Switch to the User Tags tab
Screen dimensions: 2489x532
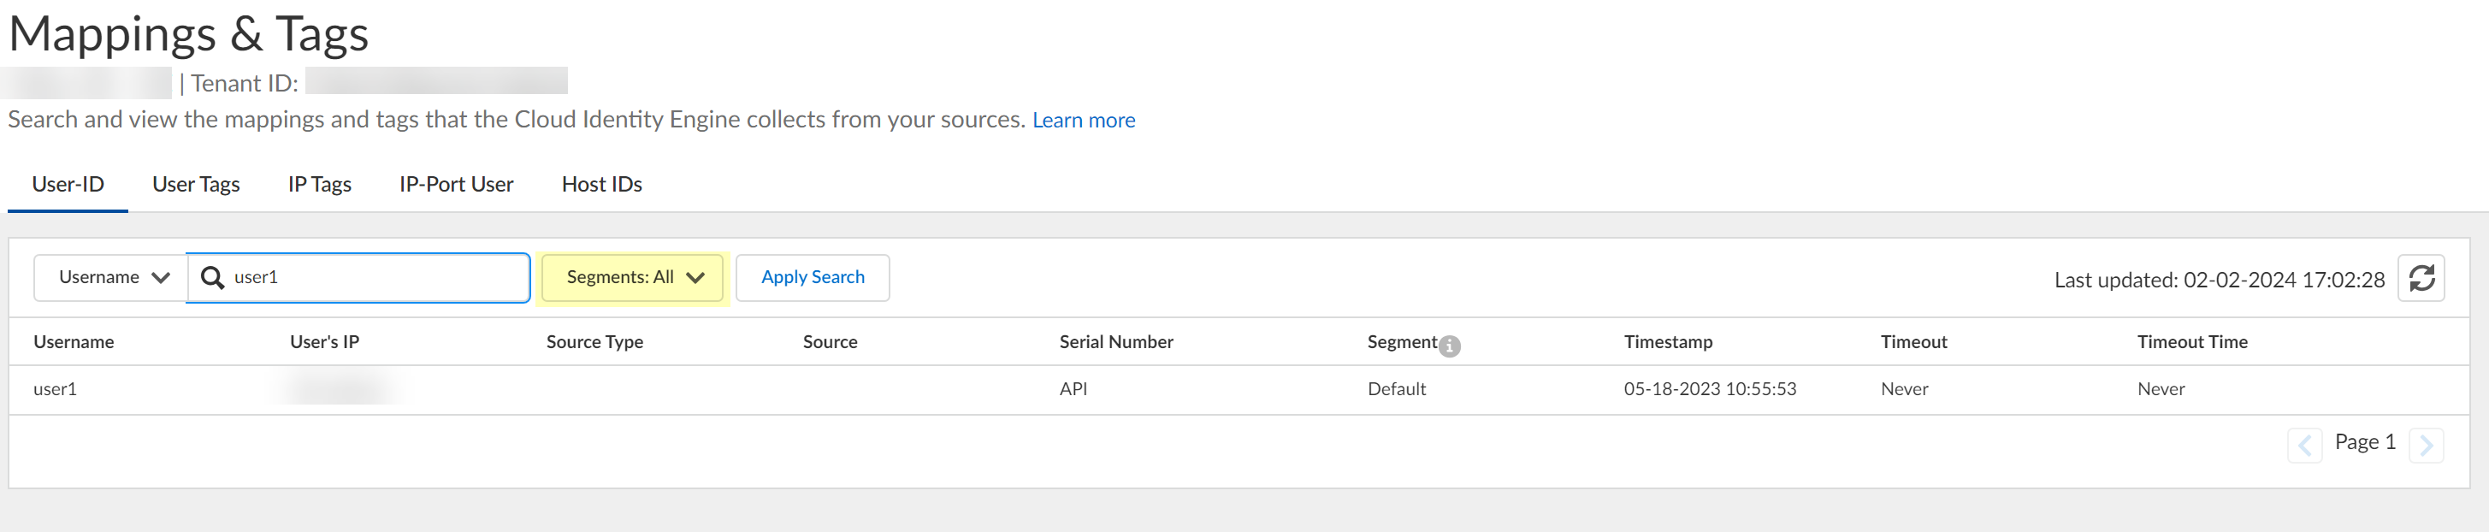tap(196, 185)
